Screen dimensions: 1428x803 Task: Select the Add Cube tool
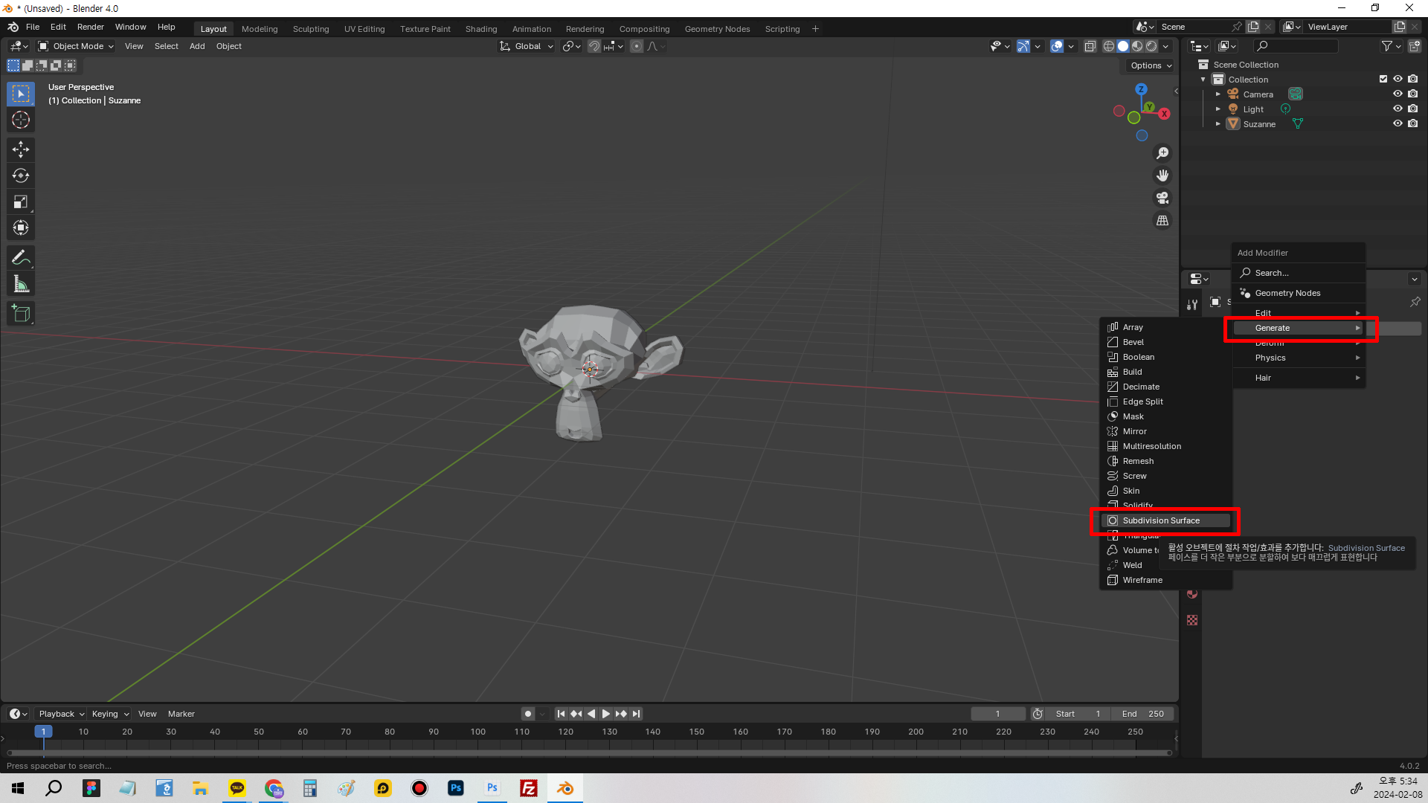pos(21,314)
